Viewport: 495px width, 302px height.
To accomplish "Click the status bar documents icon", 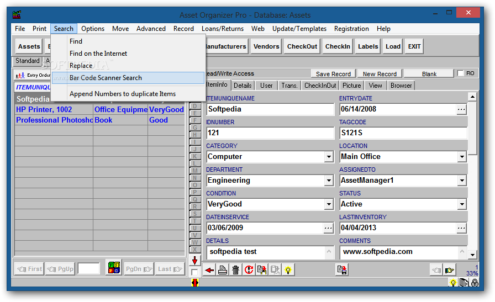I will pos(464,283).
